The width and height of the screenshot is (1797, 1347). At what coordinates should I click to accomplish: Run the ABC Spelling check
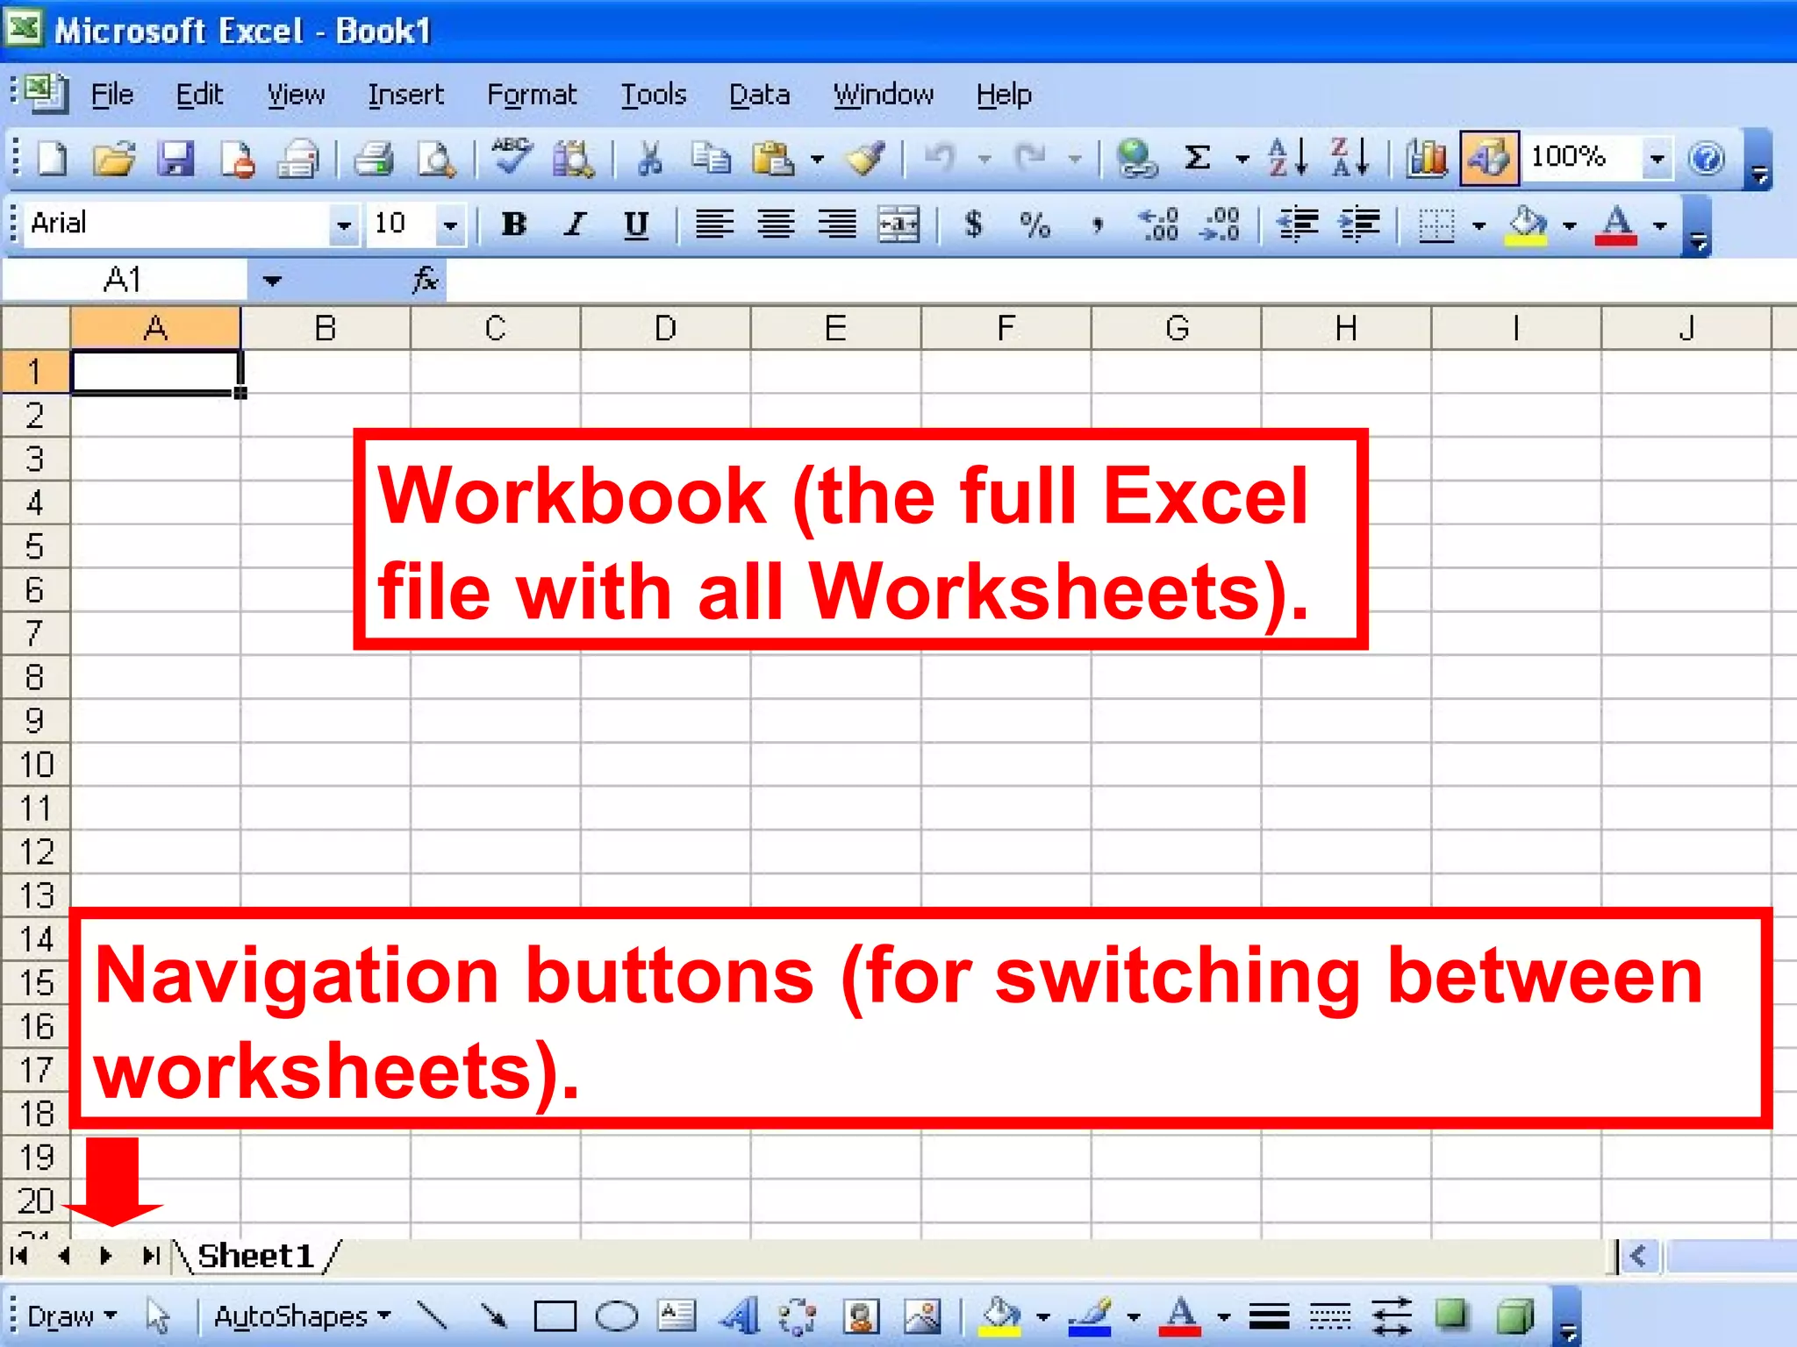point(512,158)
